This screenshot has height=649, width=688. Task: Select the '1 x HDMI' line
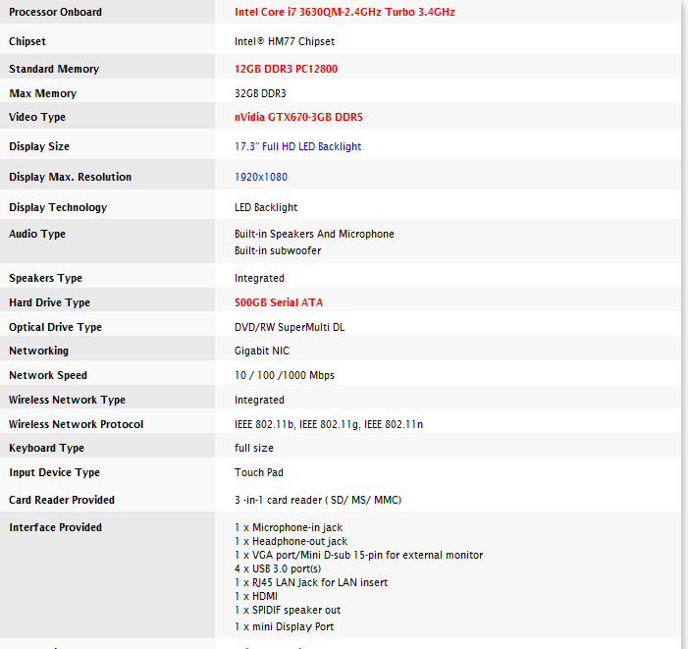click(x=256, y=596)
